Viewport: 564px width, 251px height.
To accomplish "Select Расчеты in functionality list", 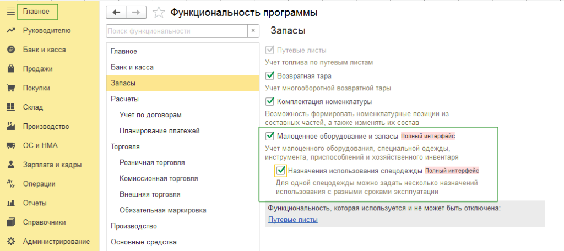I will click(x=183, y=99).
